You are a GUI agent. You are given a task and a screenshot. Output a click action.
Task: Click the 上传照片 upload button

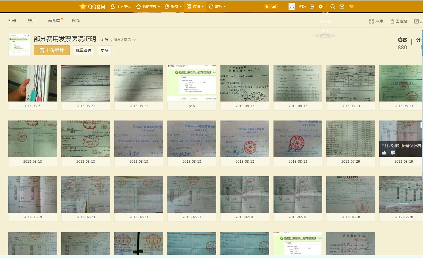point(52,50)
